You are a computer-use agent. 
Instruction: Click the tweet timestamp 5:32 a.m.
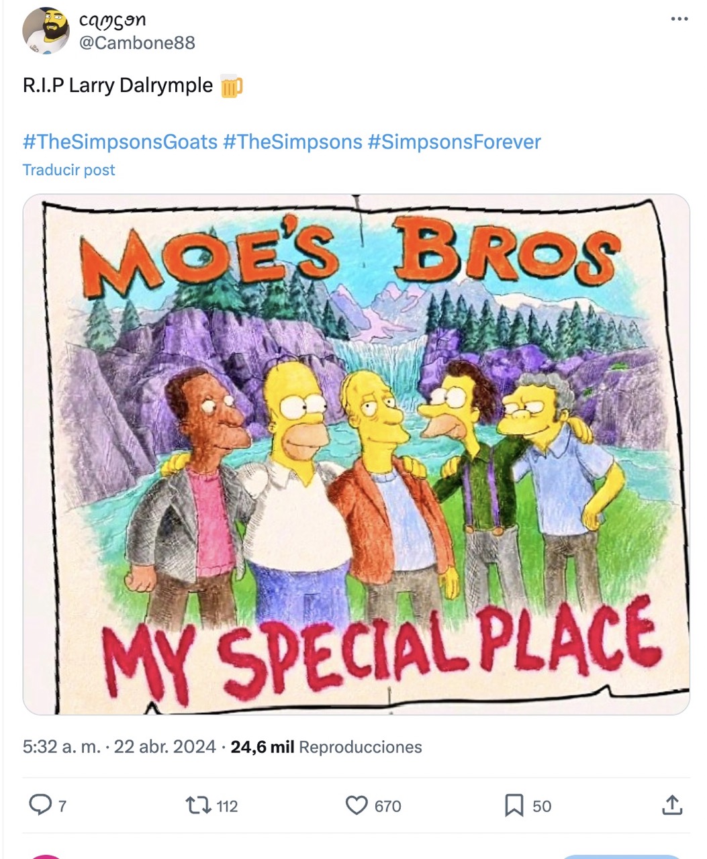point(57,746)
